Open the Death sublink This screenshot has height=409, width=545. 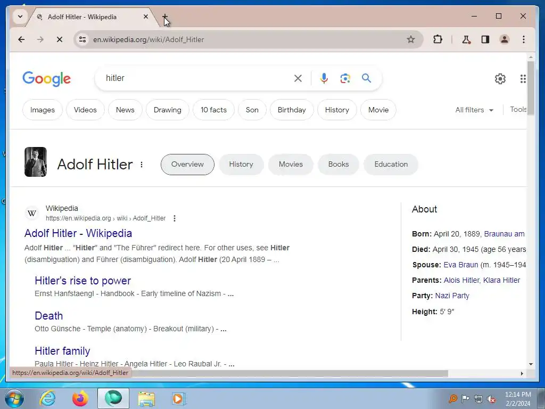click(x=48, y=316)
